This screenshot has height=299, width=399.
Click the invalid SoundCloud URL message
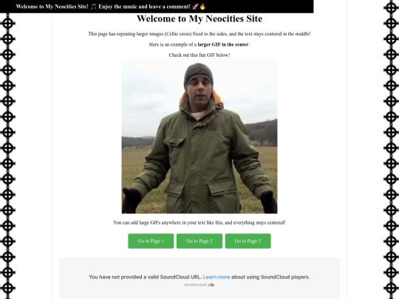point(199,277)
